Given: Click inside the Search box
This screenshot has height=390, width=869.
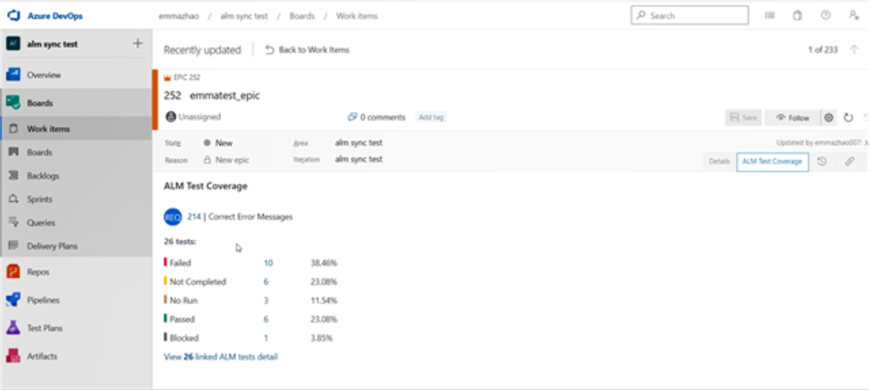Looking at the screenshot, I should click(x=690, y=15).
